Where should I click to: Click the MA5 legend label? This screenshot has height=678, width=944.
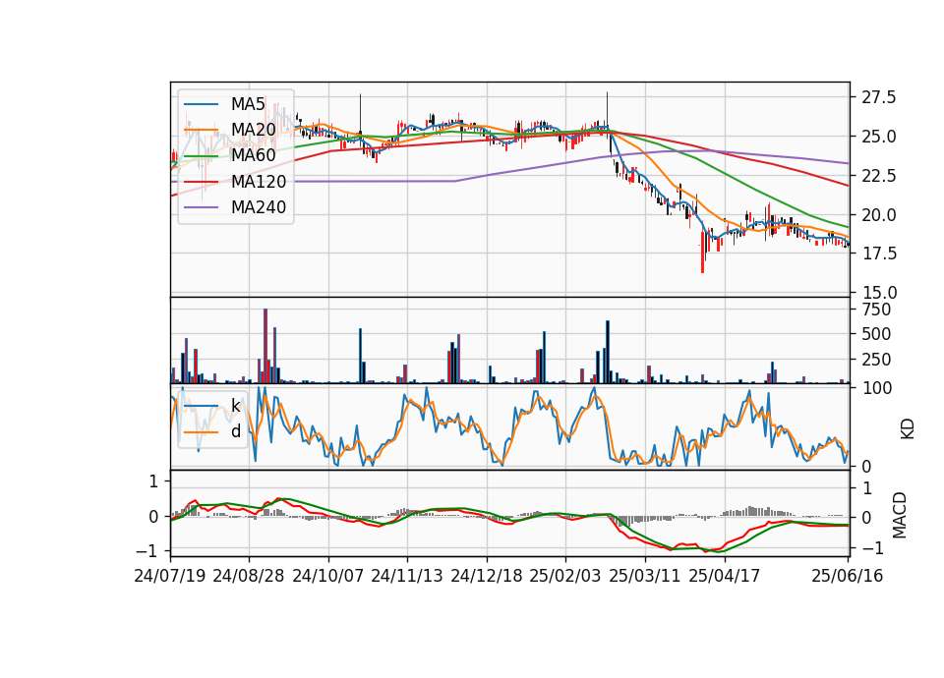(x=248, y=104)
